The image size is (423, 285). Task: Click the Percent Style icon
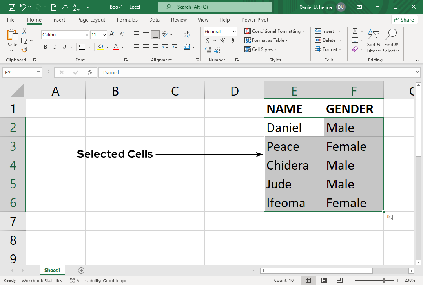223,41
